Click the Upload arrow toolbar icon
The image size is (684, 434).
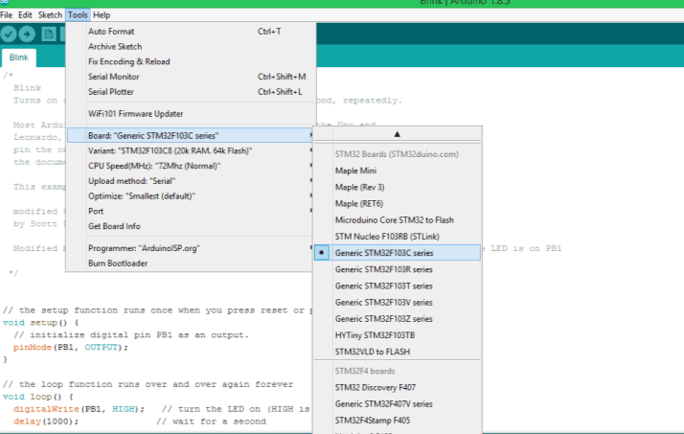click(27, 34)
